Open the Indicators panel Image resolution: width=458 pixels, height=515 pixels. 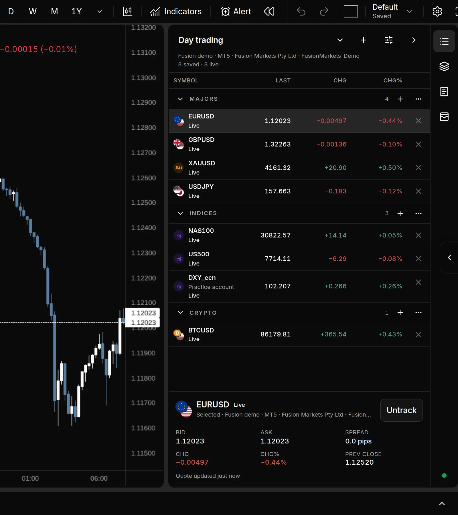point(176,11)
